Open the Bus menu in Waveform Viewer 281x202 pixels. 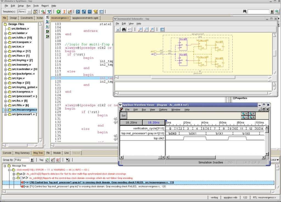[144, 110]
